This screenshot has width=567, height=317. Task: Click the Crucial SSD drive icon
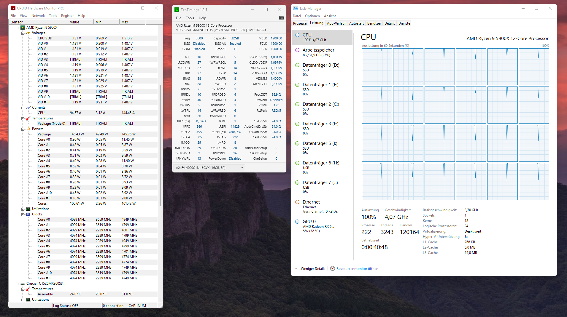pos(23,284)
